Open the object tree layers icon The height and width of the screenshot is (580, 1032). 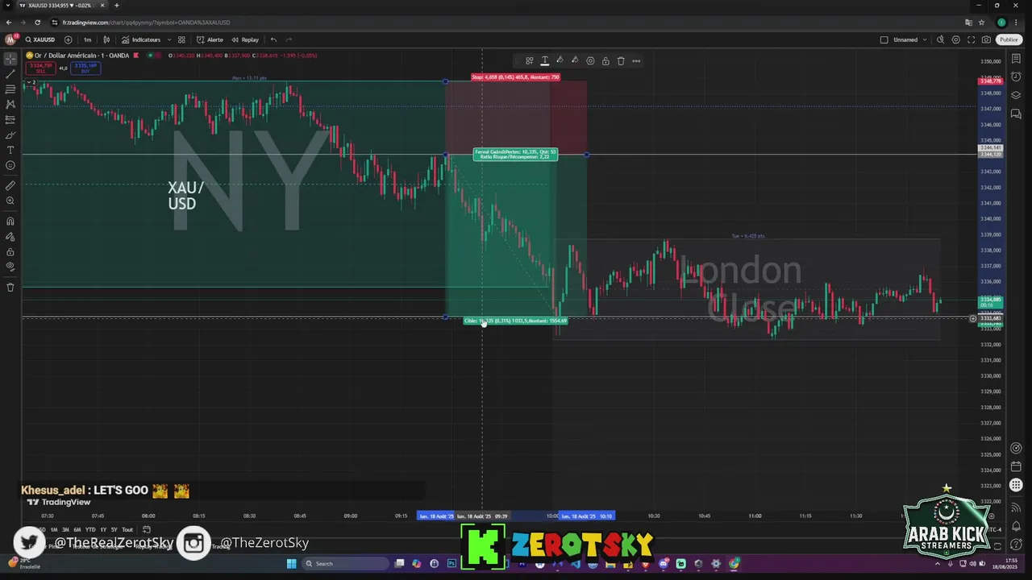click(1016, 96)
